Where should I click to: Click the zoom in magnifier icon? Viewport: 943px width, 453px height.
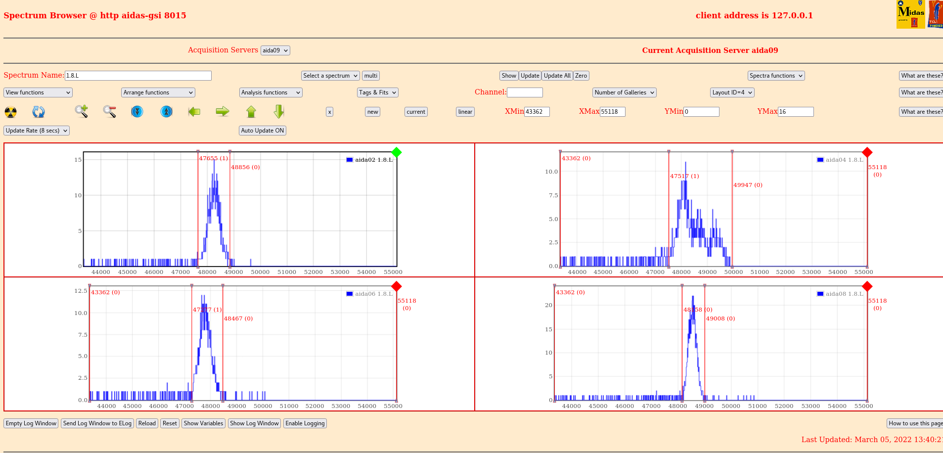click(82, 111)
